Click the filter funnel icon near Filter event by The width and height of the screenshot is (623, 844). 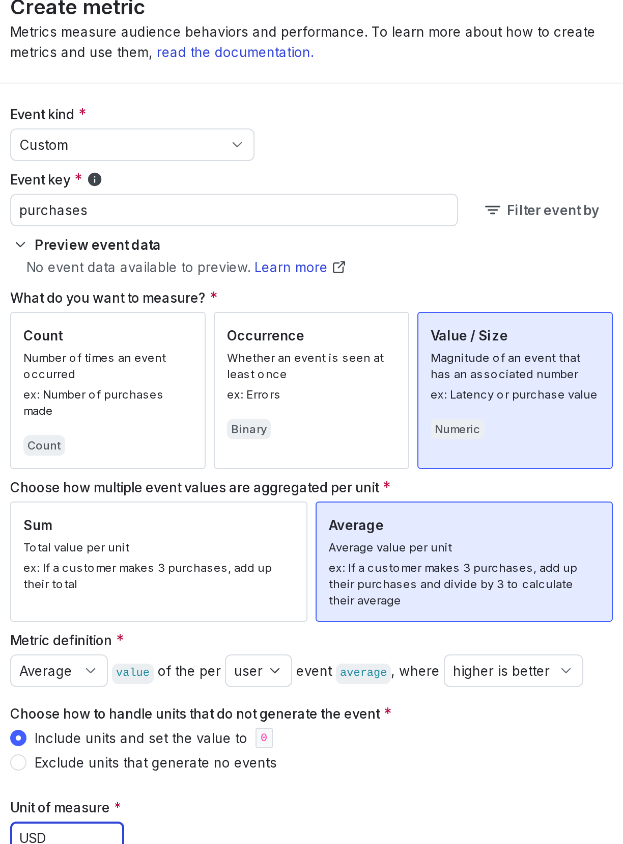492,209
